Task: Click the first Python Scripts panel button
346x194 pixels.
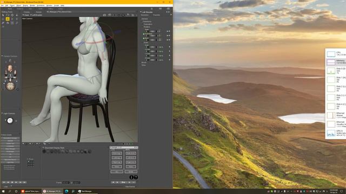Action: pos(10,138)
